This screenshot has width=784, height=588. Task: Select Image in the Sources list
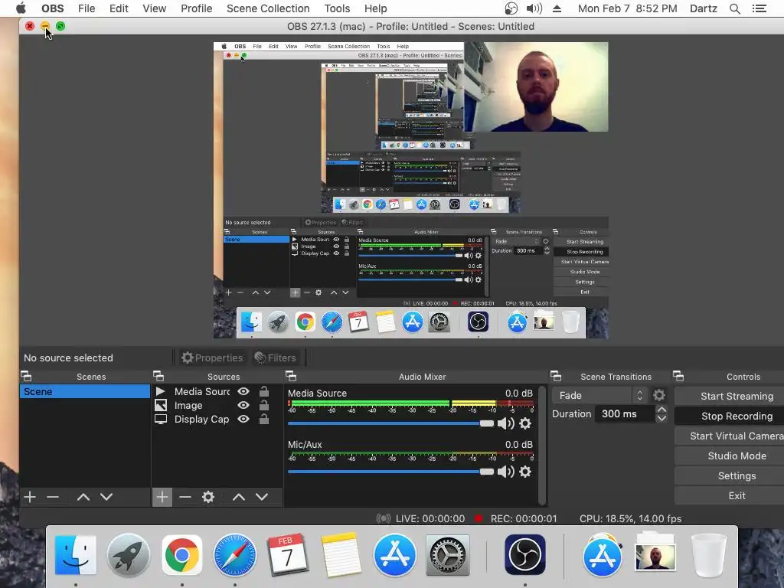(x=188, y=406)
